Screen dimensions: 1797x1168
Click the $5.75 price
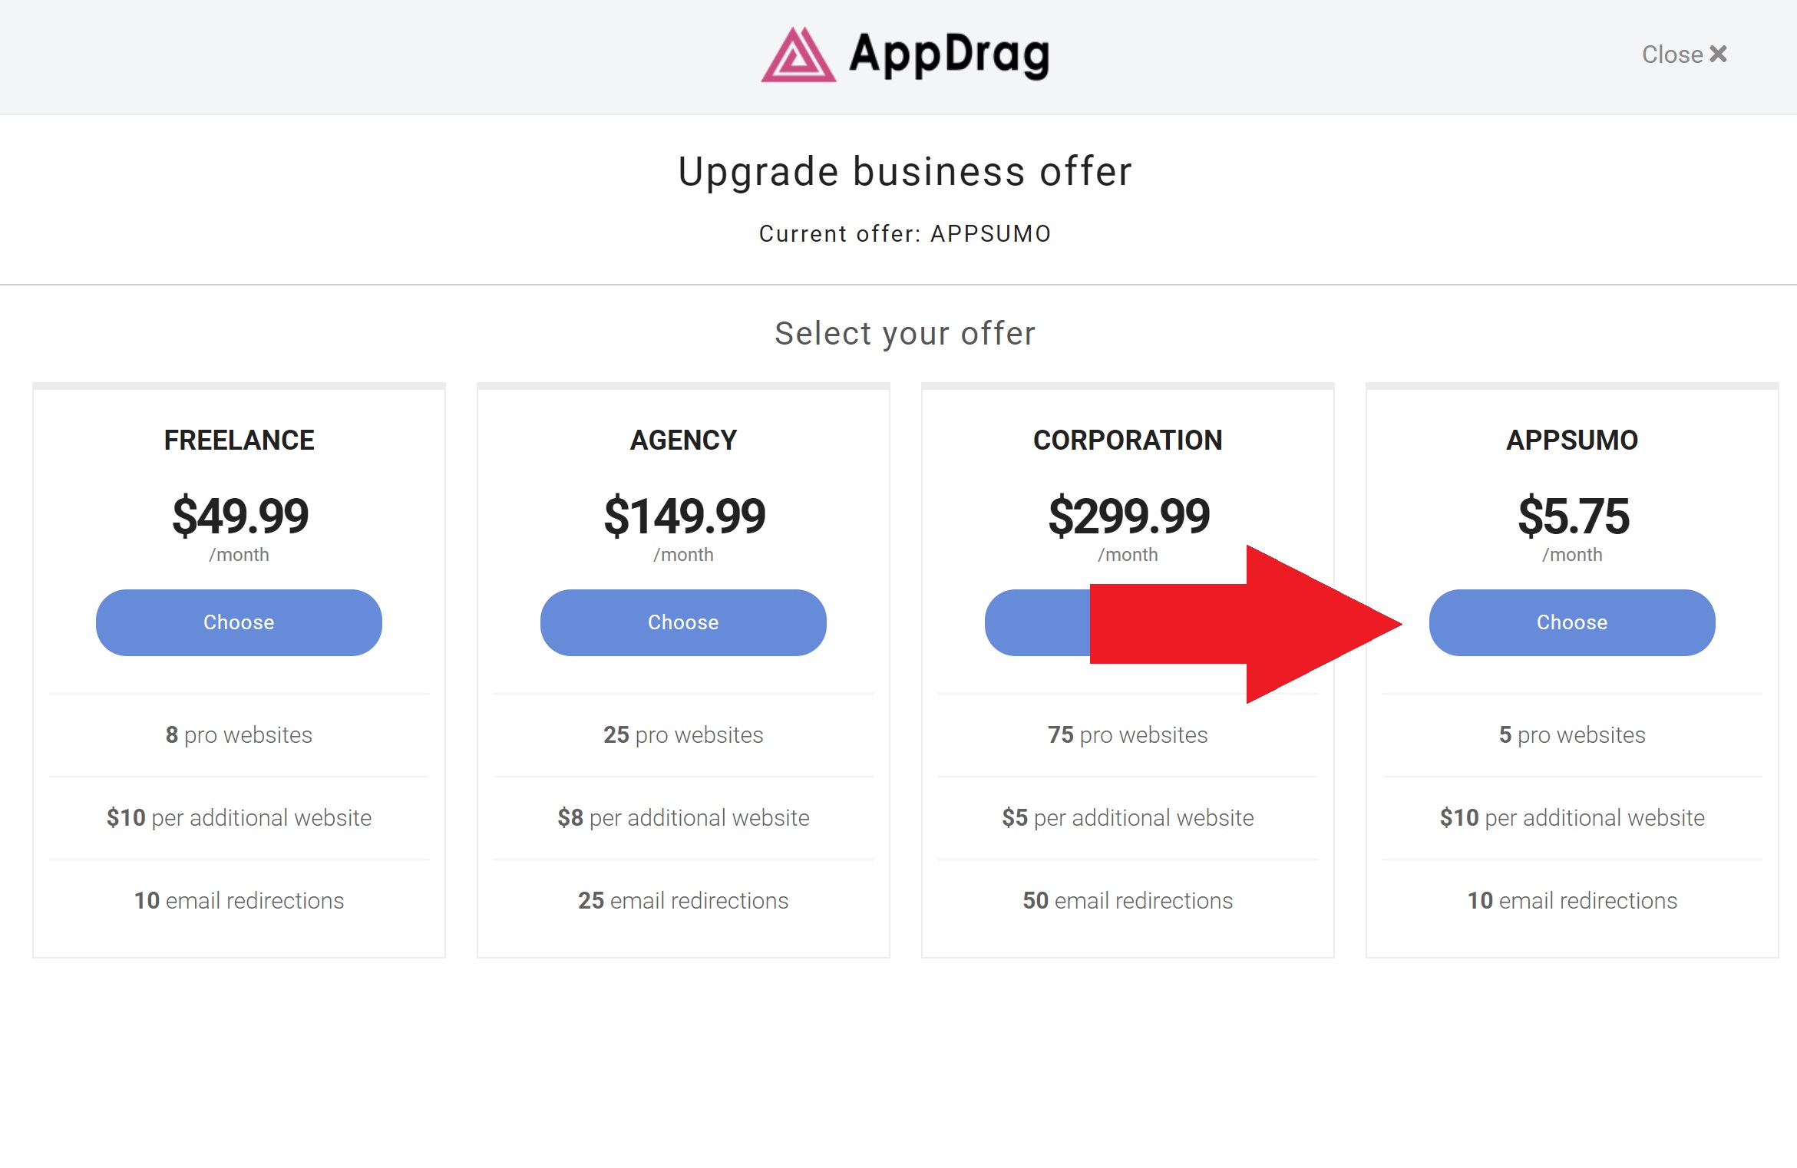1573,516
